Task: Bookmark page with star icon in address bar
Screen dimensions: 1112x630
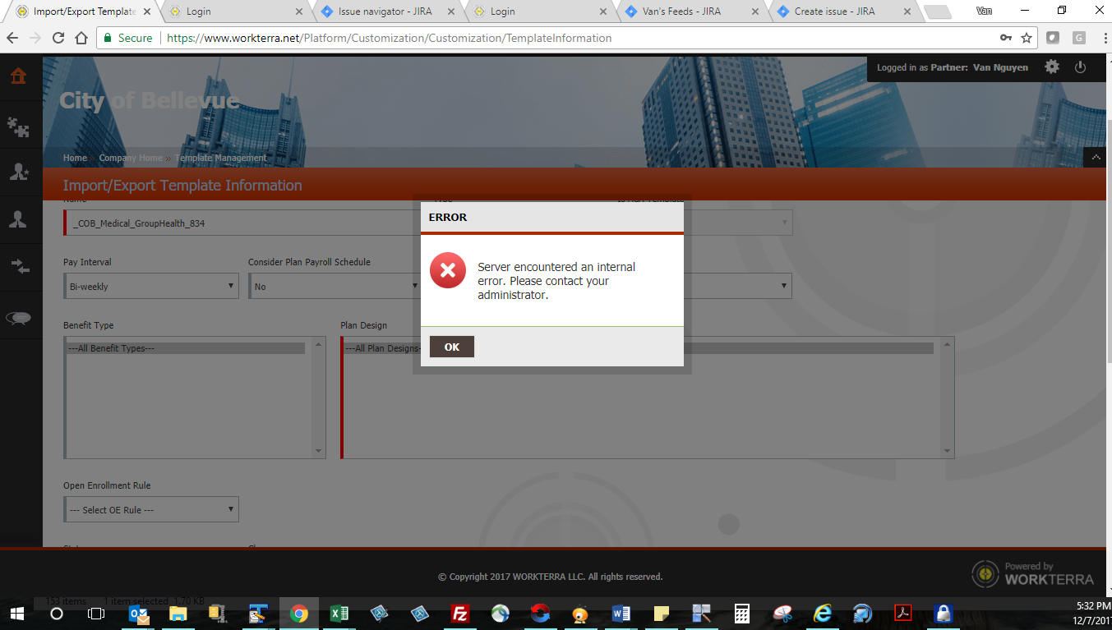Action: pos(1027,38)
